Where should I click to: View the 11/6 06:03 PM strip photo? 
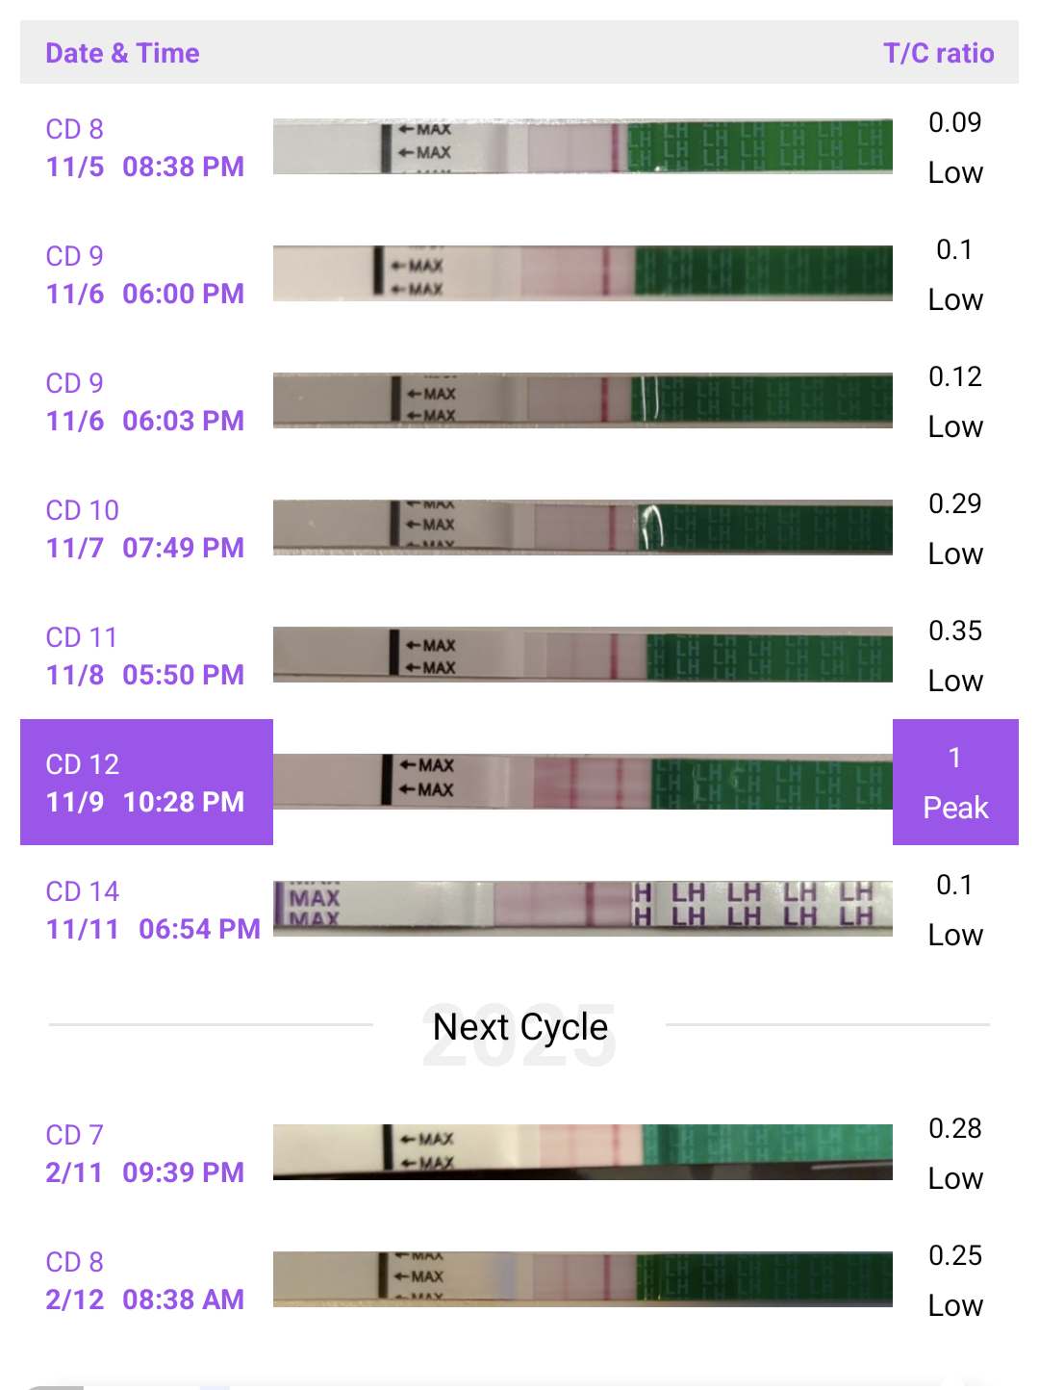582,400
